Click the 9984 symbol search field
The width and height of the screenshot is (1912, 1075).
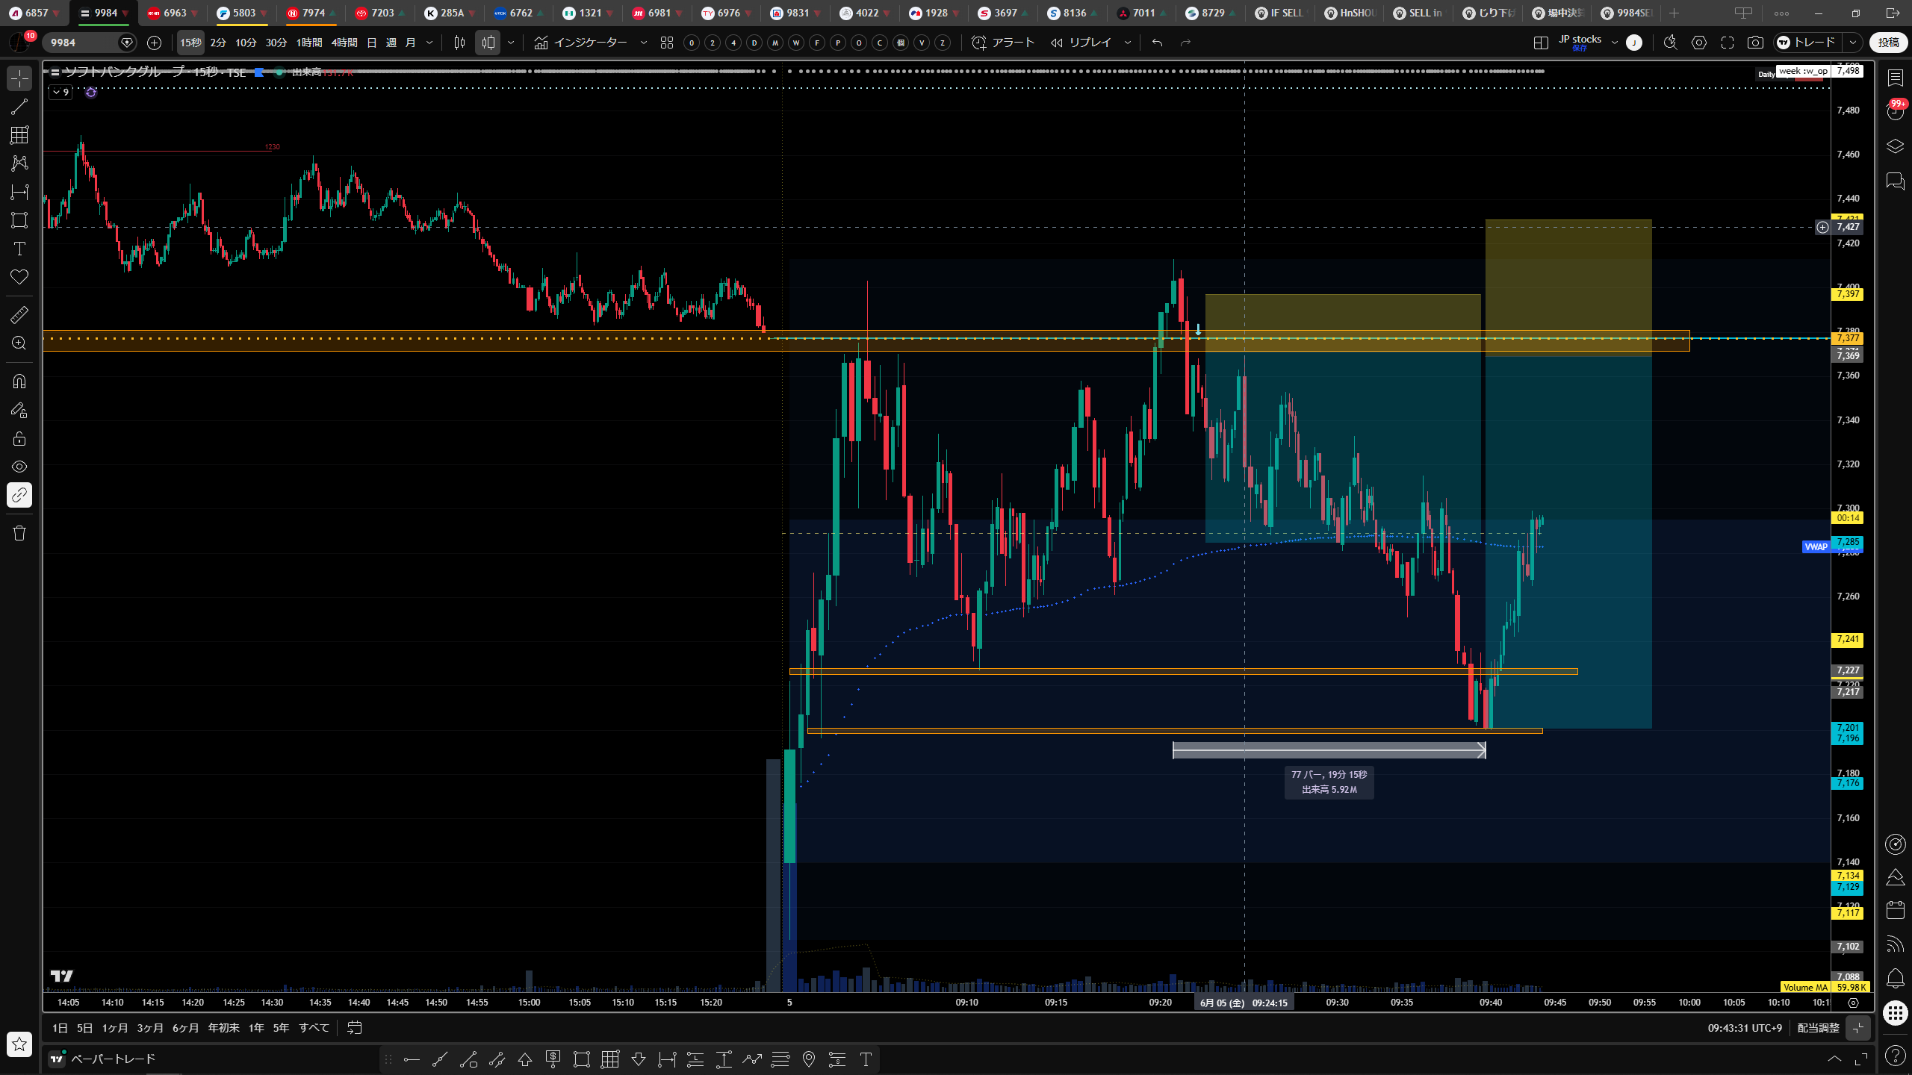(82, 43)
